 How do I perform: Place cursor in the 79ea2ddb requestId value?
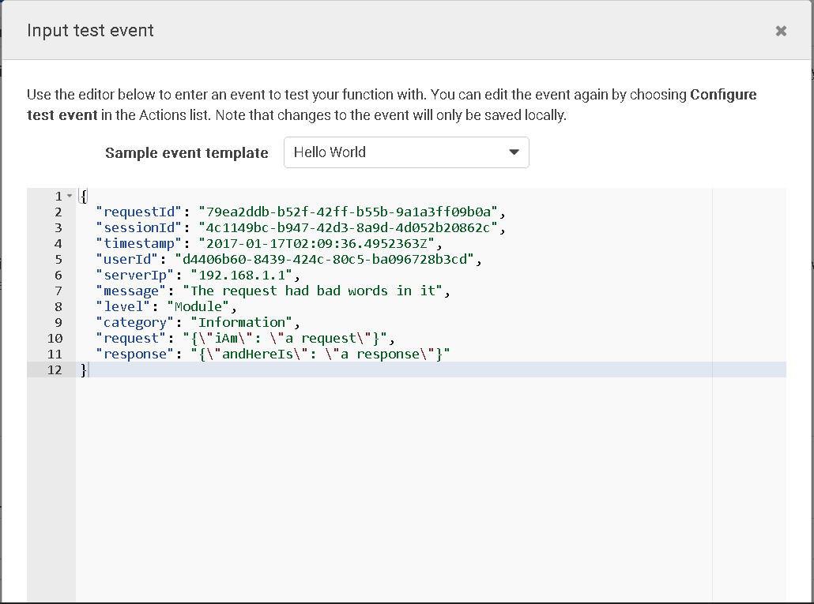(x=349, y=212)
